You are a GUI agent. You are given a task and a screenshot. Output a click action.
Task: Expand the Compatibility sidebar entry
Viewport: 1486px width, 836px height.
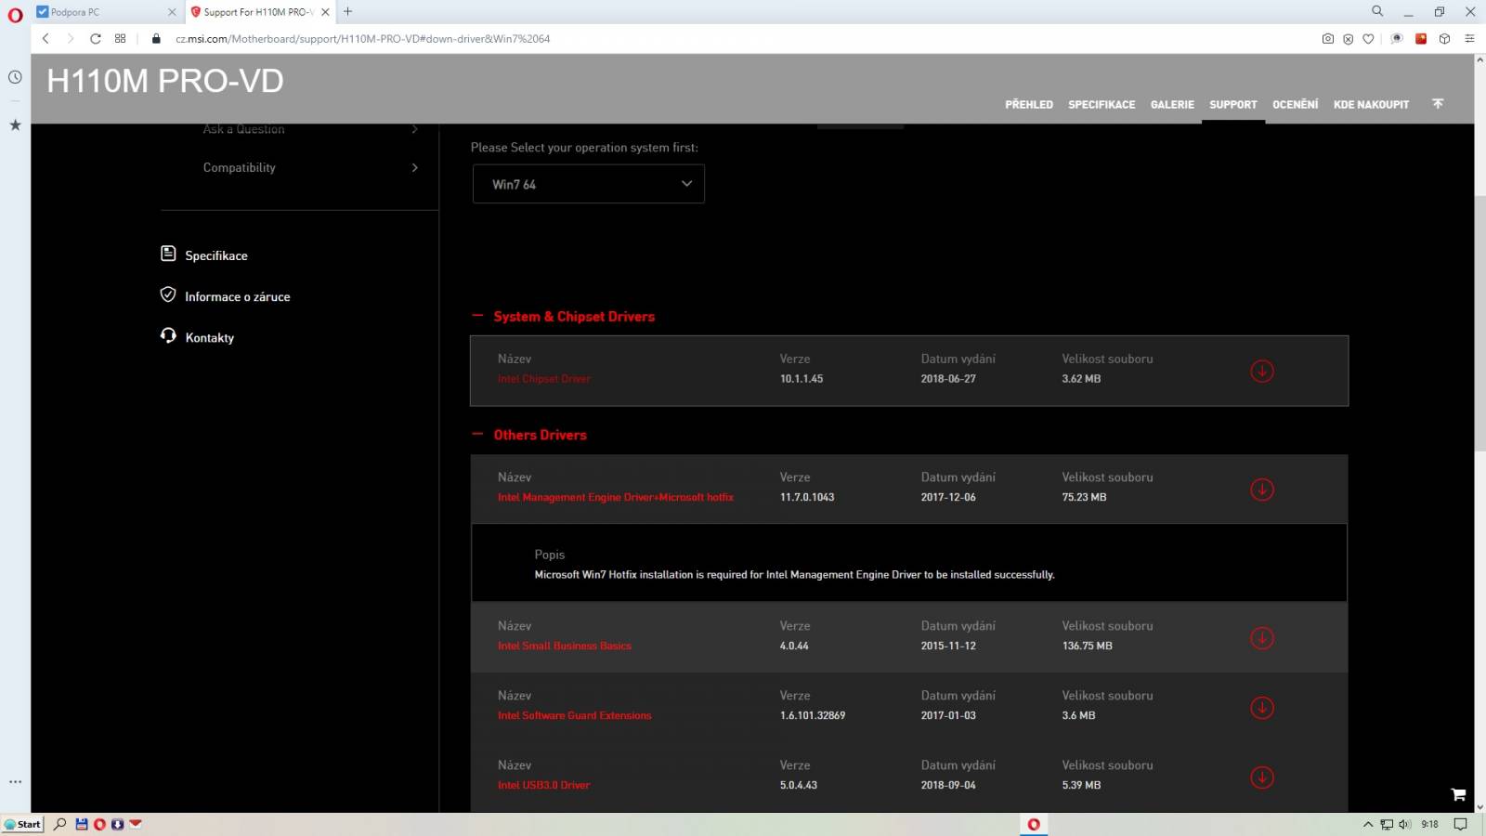(x=310, y=167)
